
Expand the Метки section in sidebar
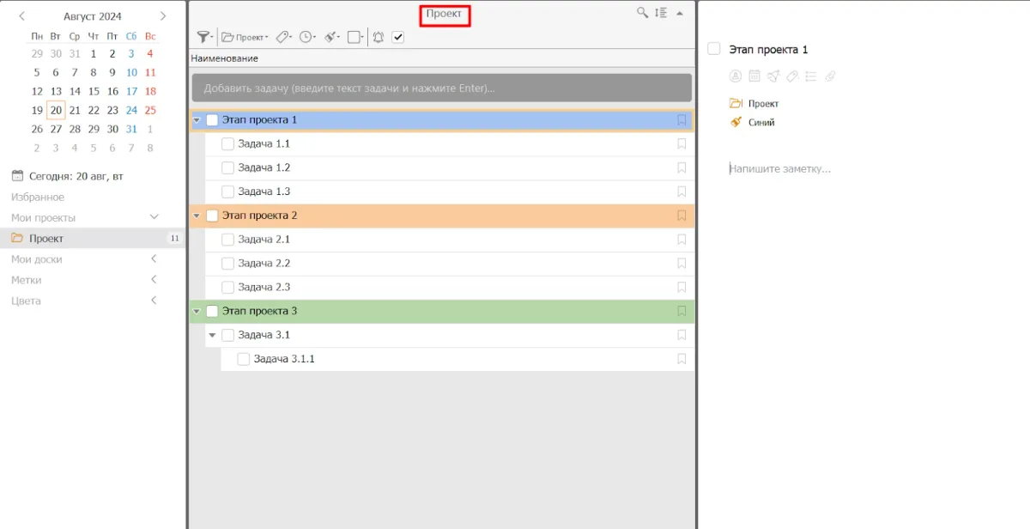(154, 280)
